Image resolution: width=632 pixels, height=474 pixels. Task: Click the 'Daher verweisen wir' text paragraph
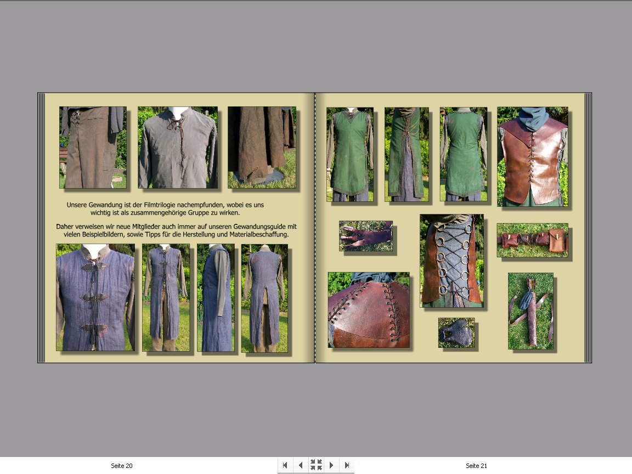[176, 230]
